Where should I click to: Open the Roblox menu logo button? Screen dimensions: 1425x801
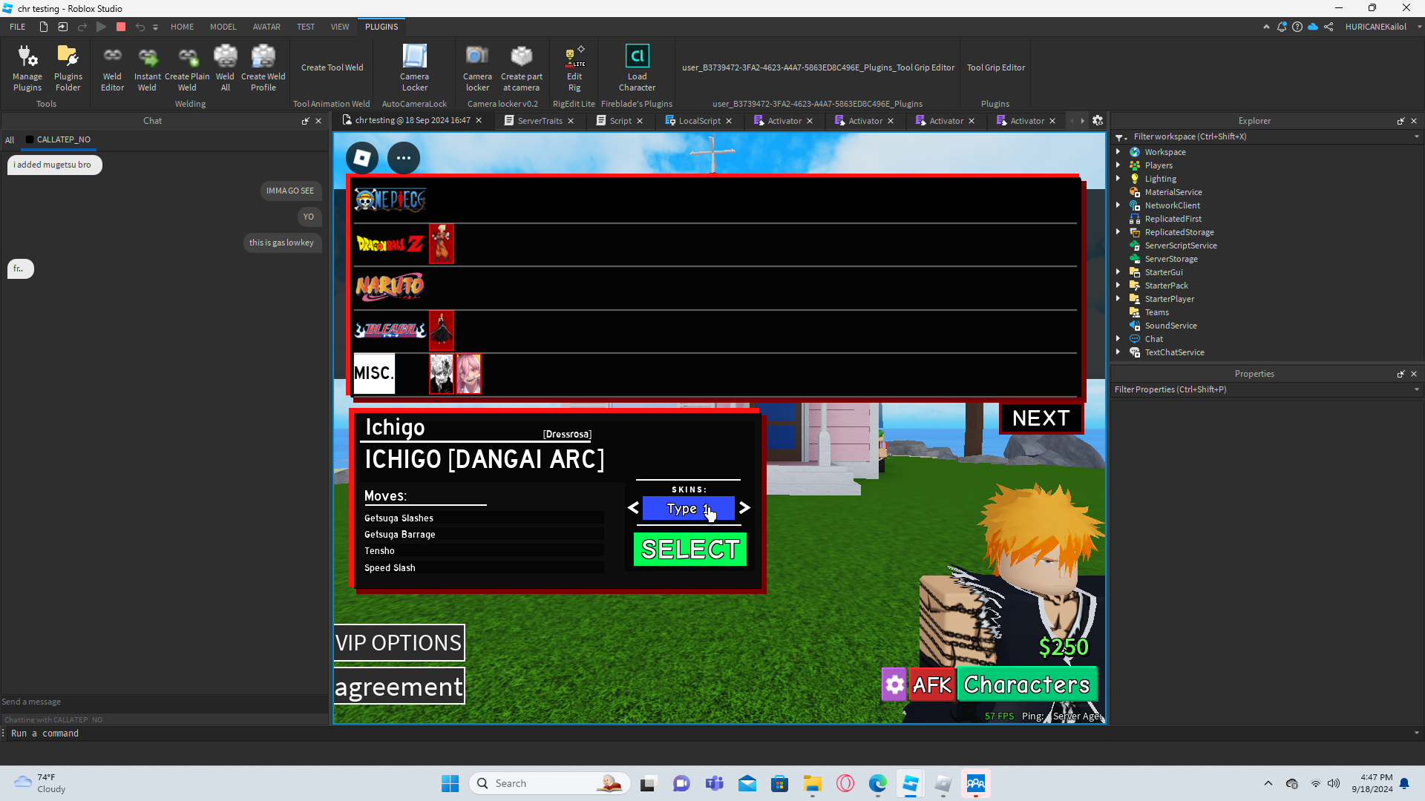point(362,158)
